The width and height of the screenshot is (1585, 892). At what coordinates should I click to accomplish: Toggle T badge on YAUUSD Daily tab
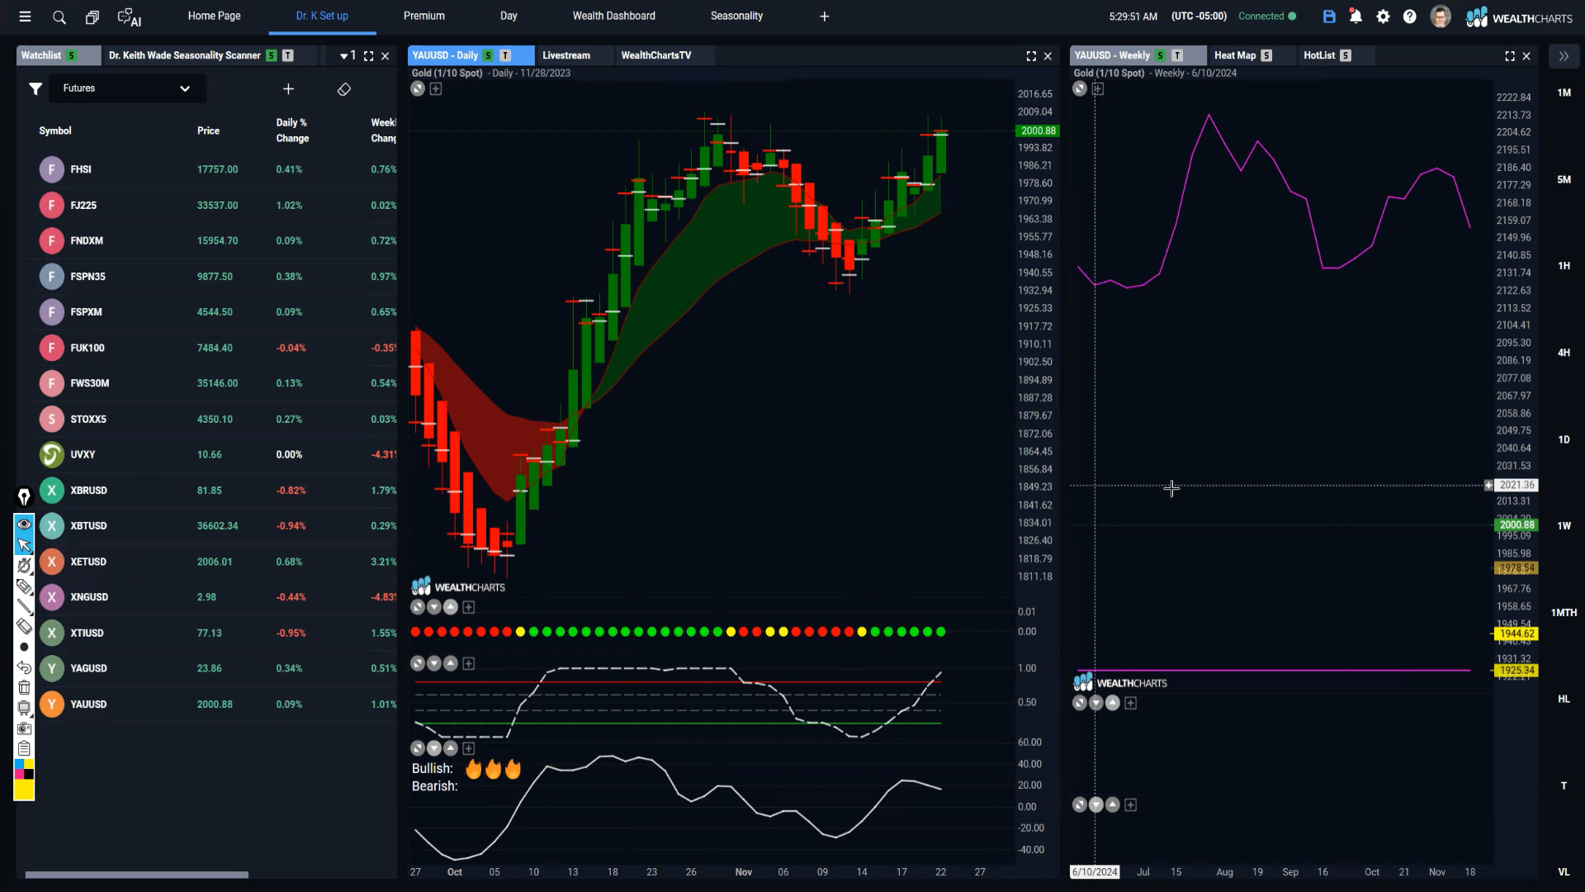(505, 55)
